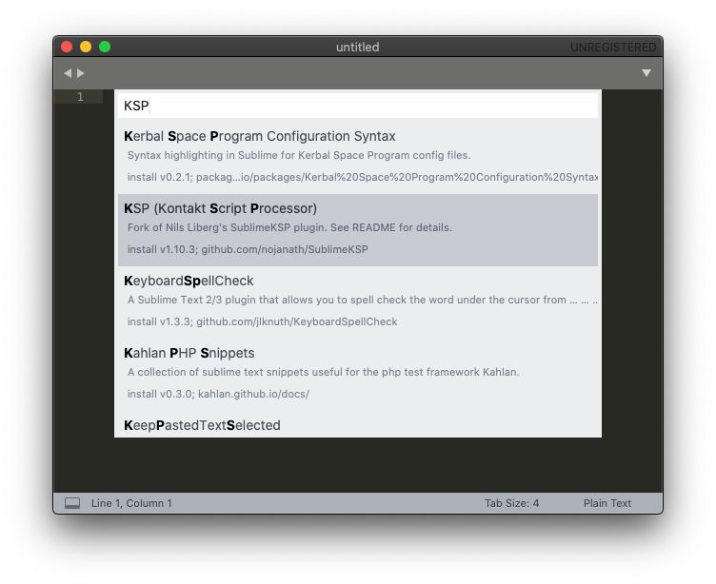716x584 pixels.
Task: Click the KSP search input field
Action: (x=358, y=106)
